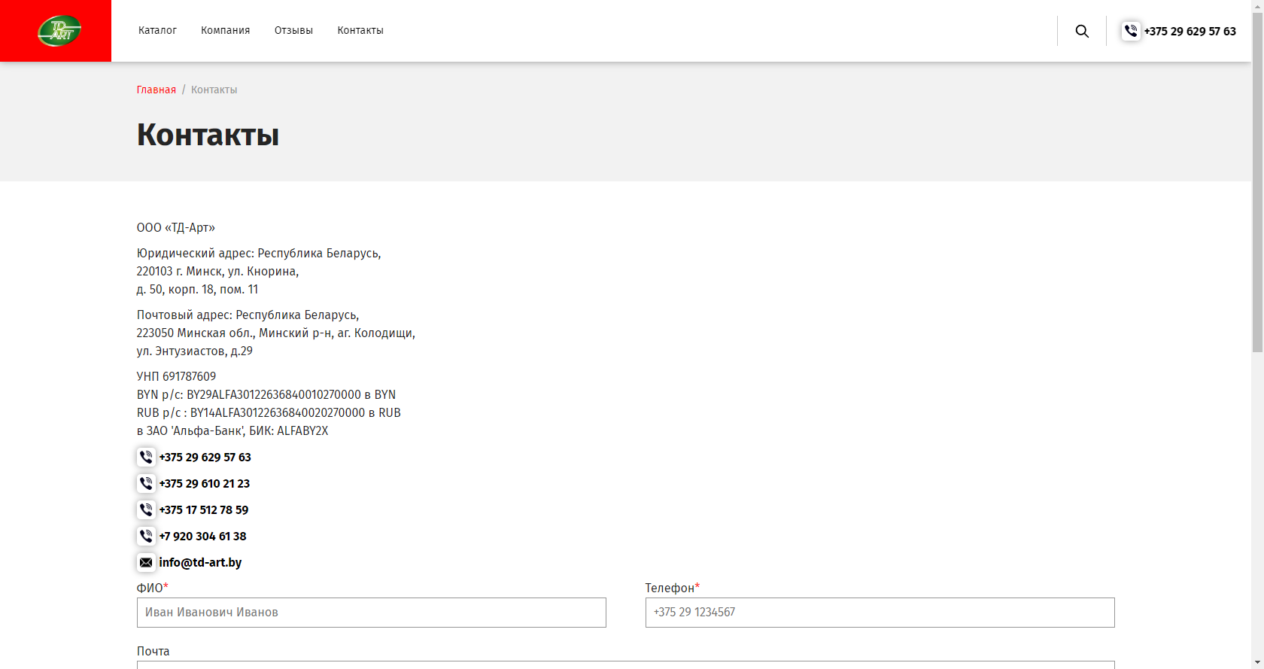This screenshot has width=1264, height=669.
Task: Click phone icon beside +375 29 629 57 63 in contacts
Action: (146, 457)
